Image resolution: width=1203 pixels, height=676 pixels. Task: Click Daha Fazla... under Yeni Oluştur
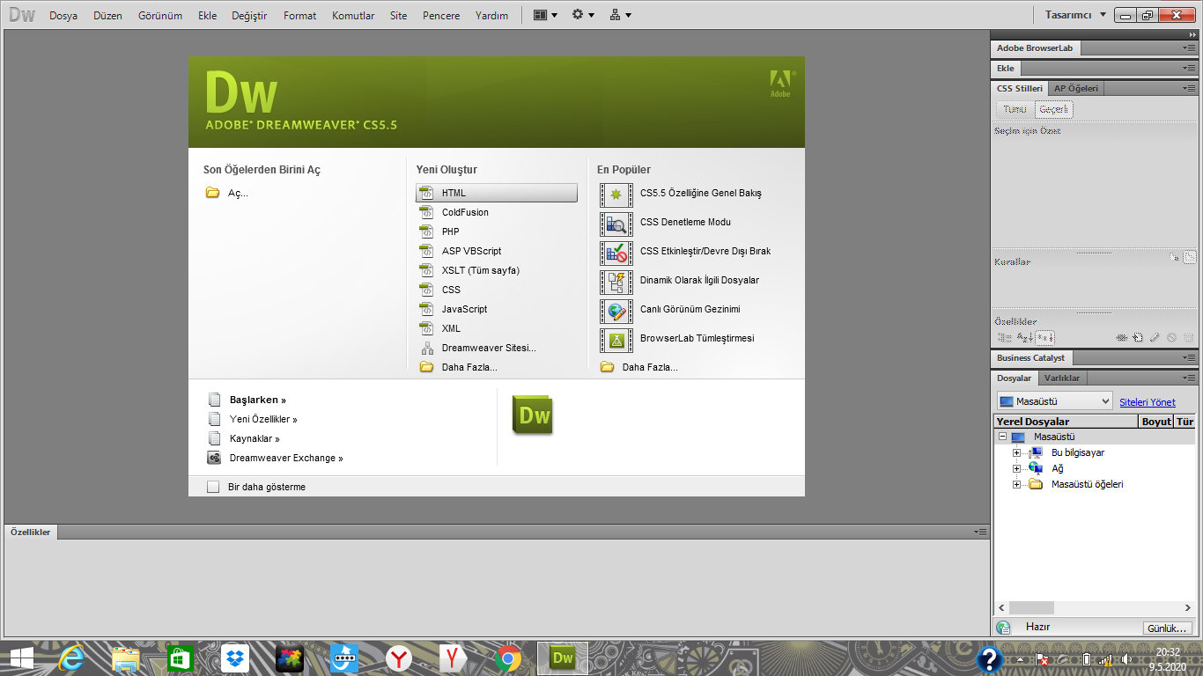pos(469,367)
